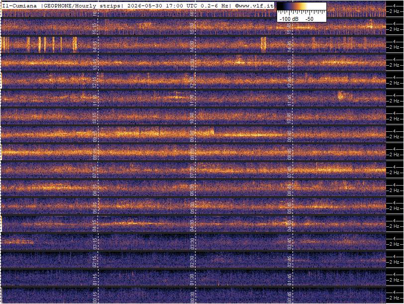The width and height of the screenshot is (404, 304).
Task: Click the 08:15 time marker
Action: [x=95, y=154]
